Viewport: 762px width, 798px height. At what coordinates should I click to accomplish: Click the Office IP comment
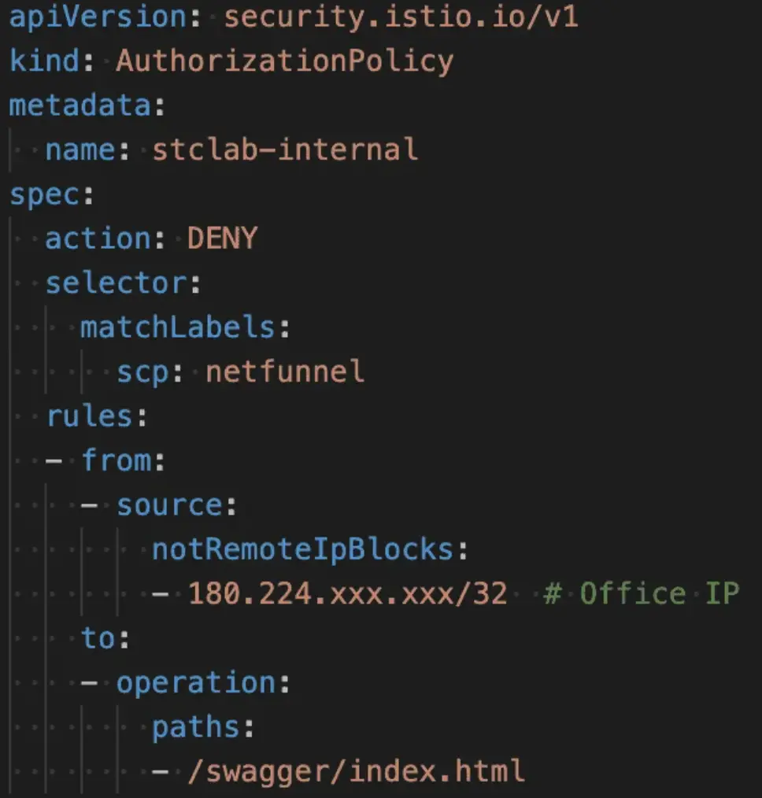tap(641, 593)
